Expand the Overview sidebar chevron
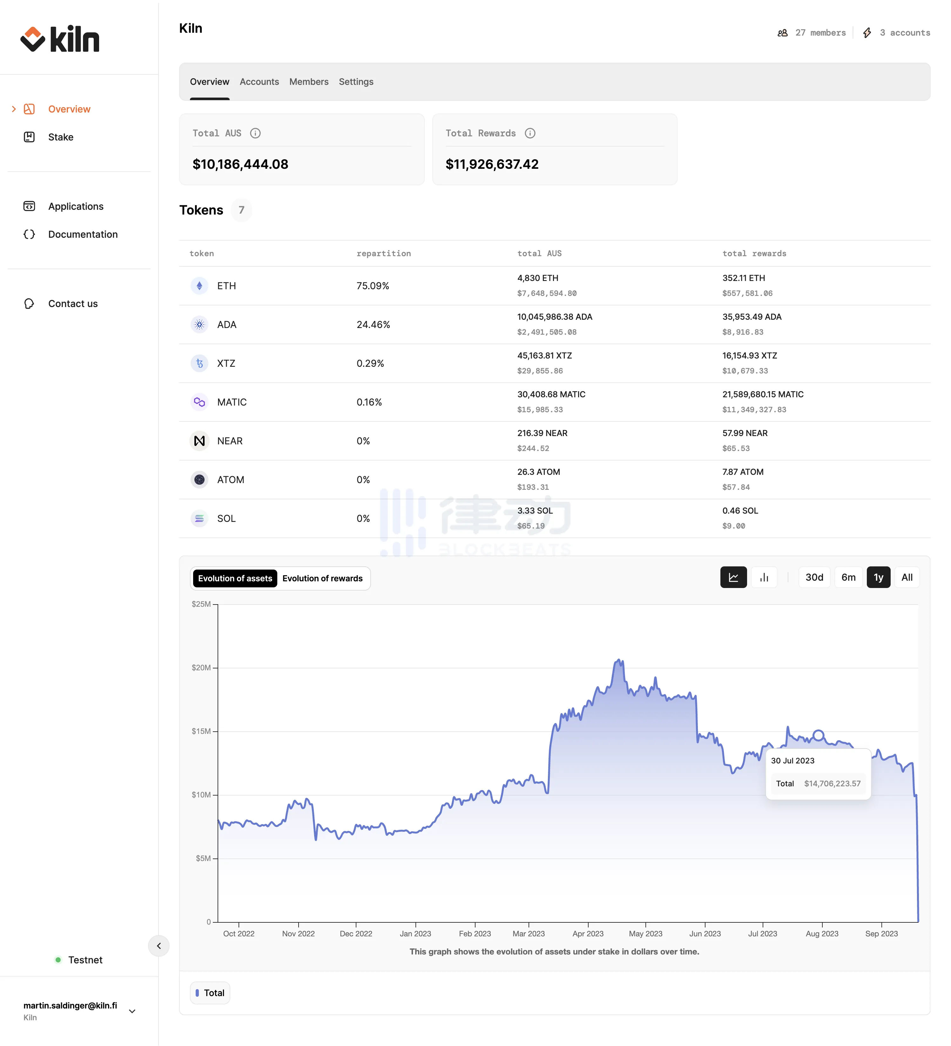The height and width of the screenshot is (1046, 951). [x=14, y=109]
